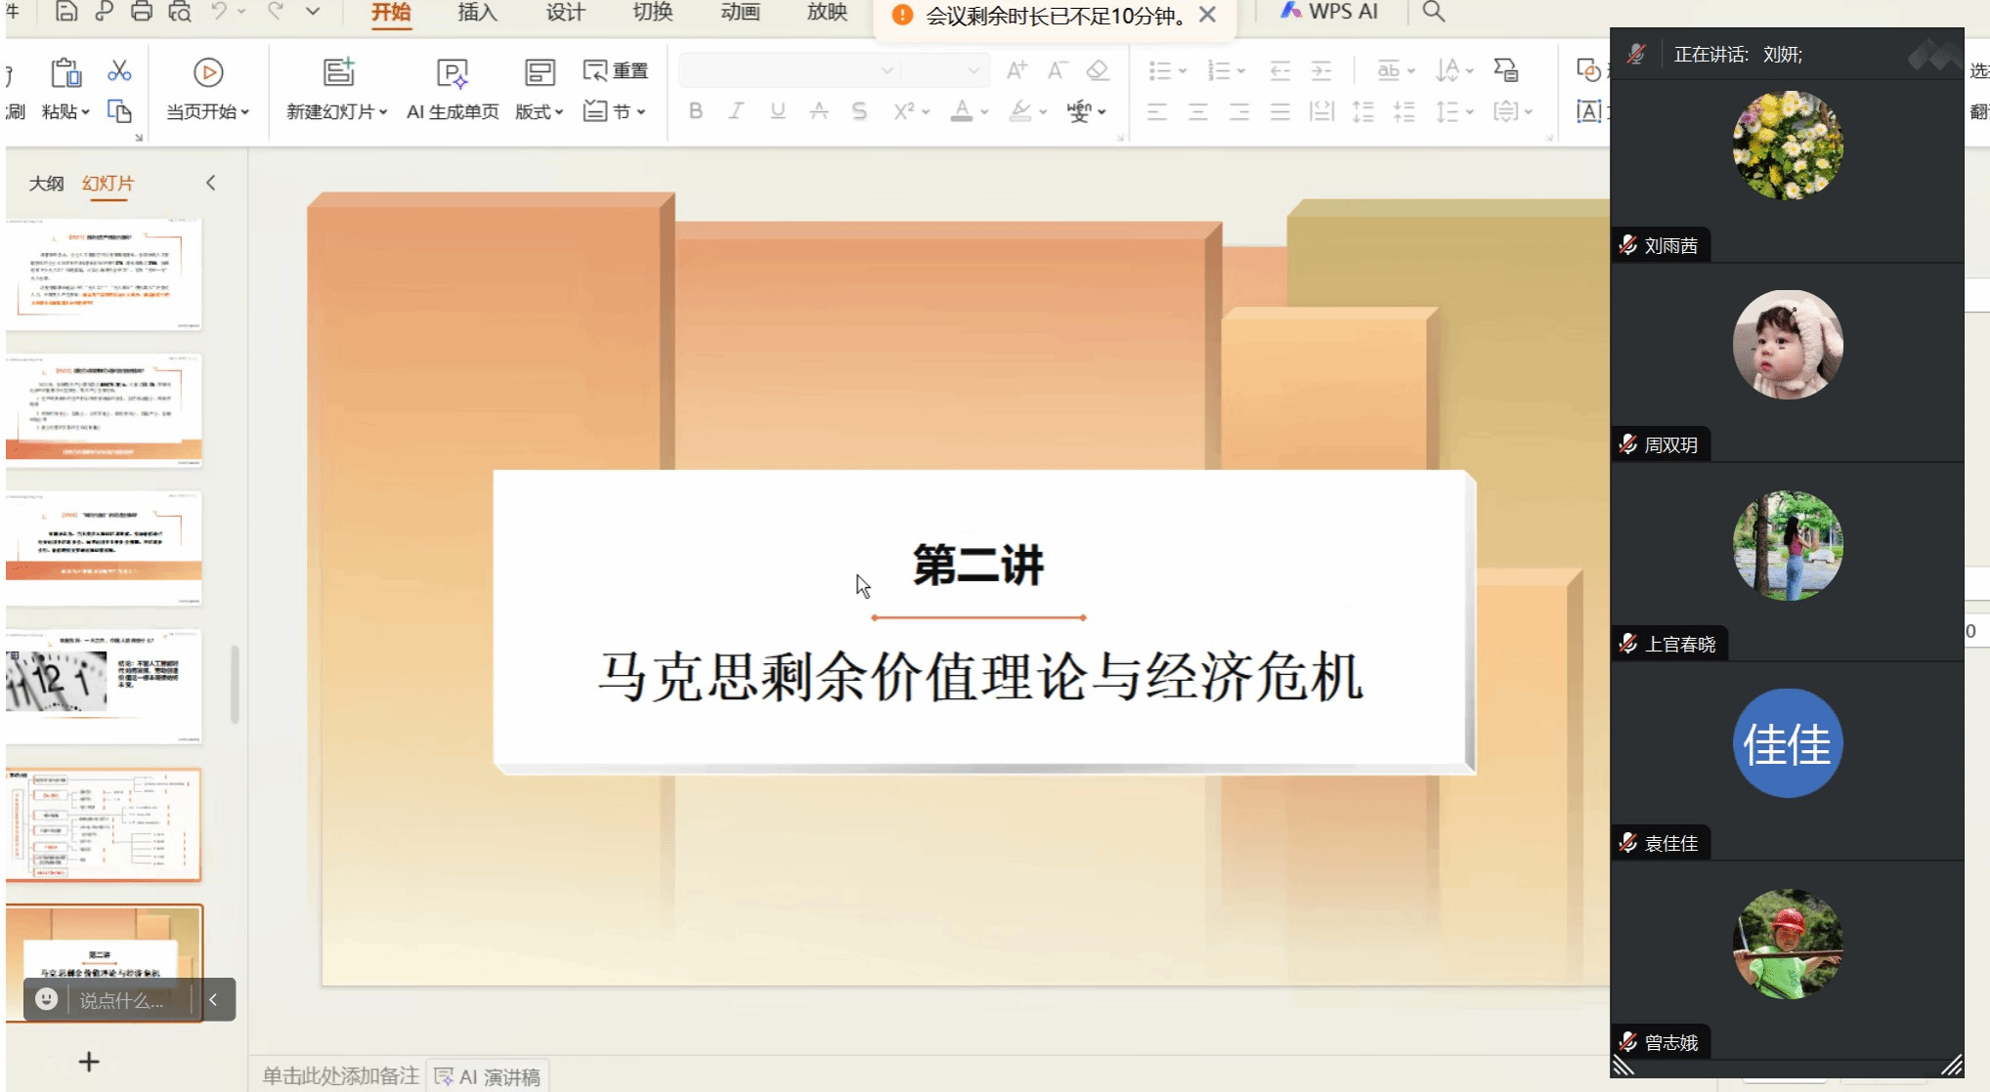Dismiss the meeting time warning notification

coord(1207,15)
